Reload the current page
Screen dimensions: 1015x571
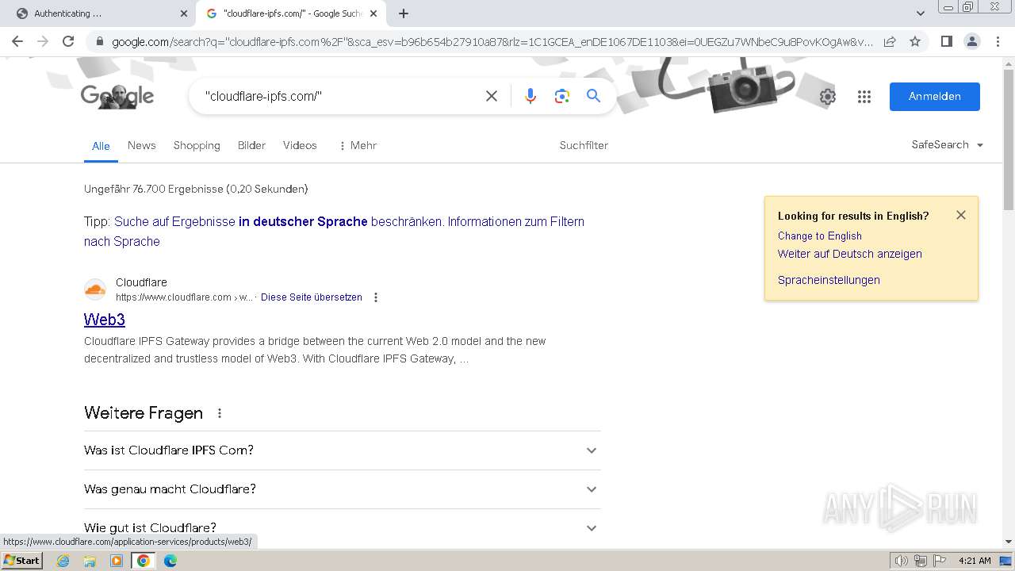[x=68, y=41]
